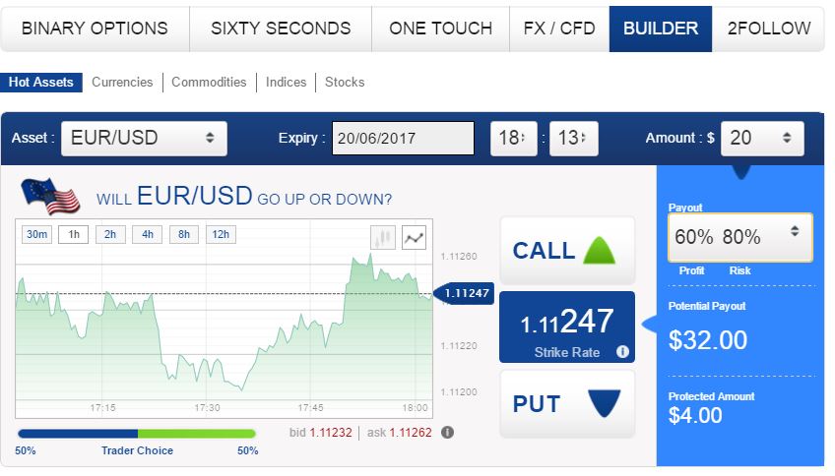Select the 30m chart timeframe
The width and height of the screenshot is (835, 476).
coord(36,234)
